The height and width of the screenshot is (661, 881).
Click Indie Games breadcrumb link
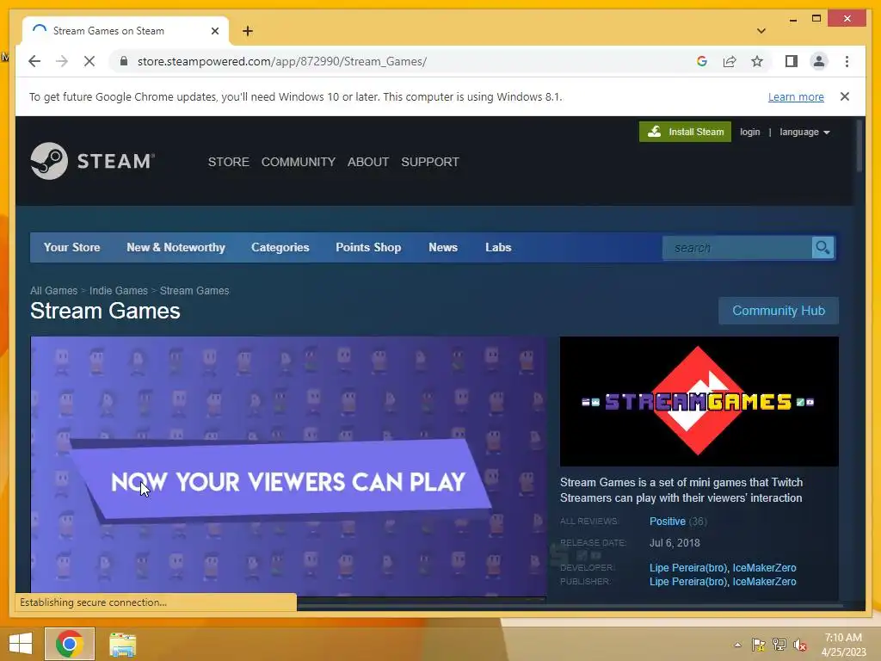118,291
